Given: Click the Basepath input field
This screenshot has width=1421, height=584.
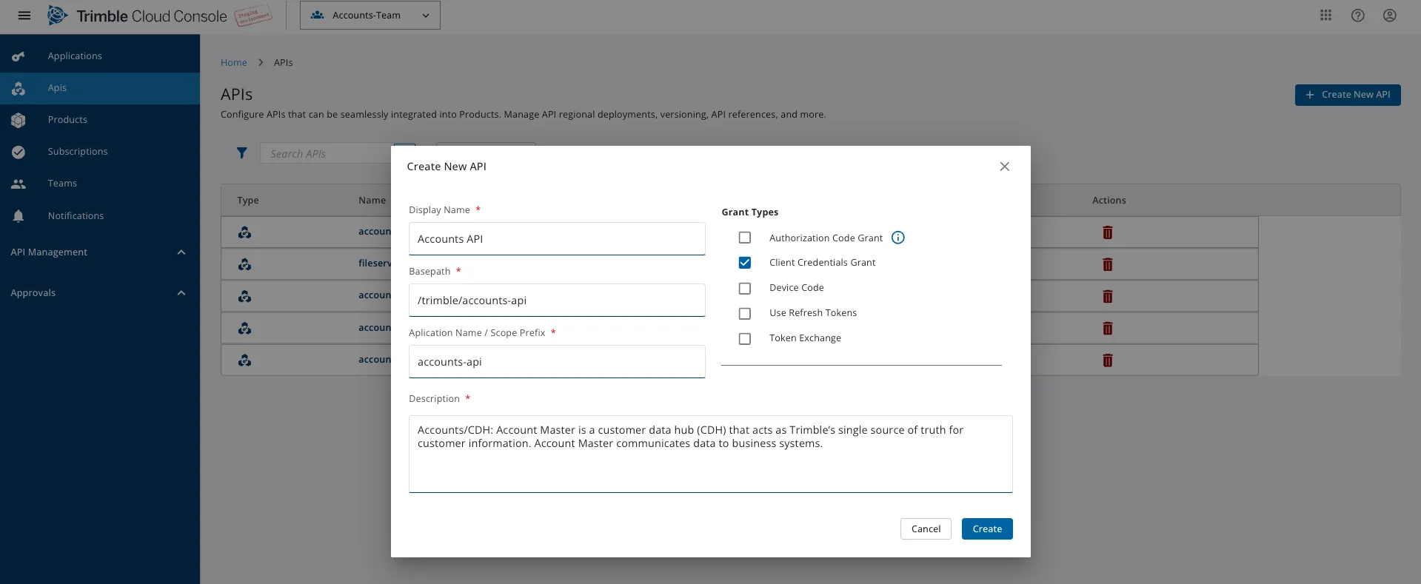Looking at the screenshot, I should tap(557, 301).
